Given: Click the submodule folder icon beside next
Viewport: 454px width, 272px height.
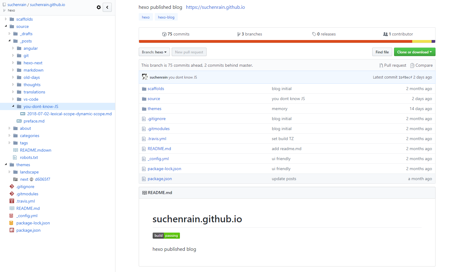Looking at the screenshot, I should click(15, 179).
